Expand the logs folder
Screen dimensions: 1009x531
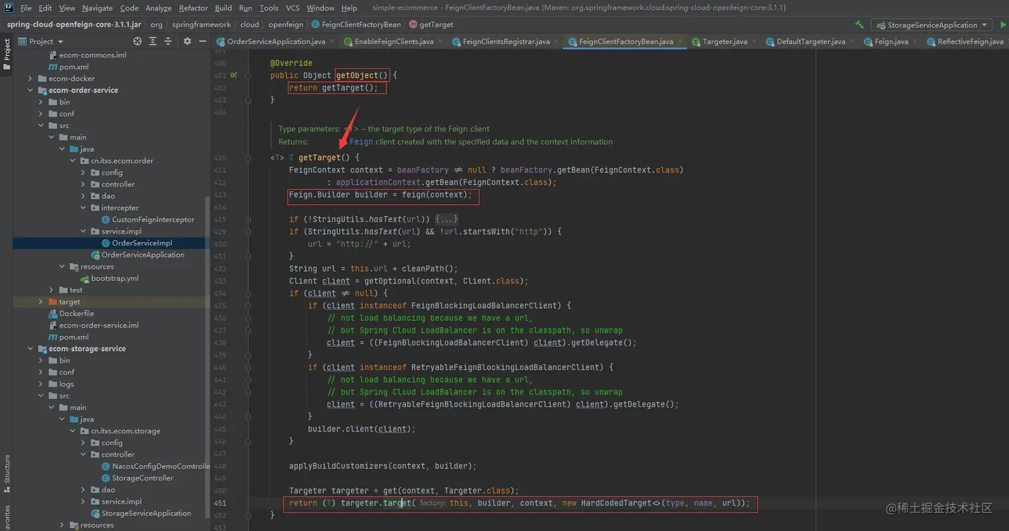coord(41,384)
